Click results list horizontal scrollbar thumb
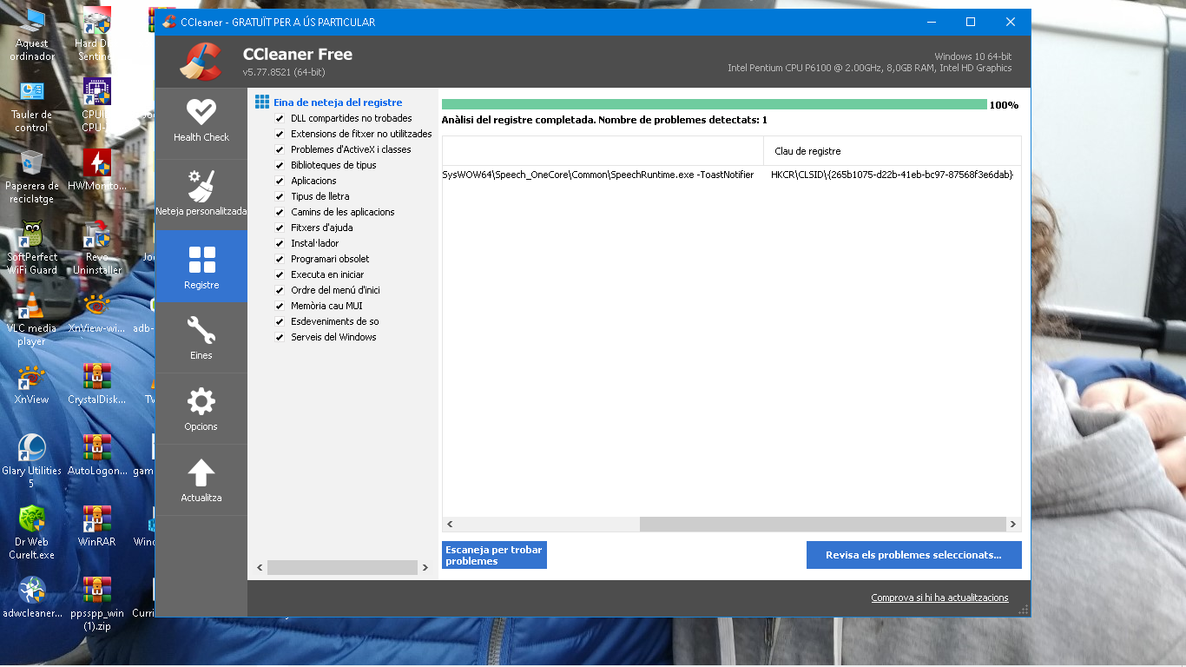The width and height of the screenshot is (1186, 667). click(822, 525)
